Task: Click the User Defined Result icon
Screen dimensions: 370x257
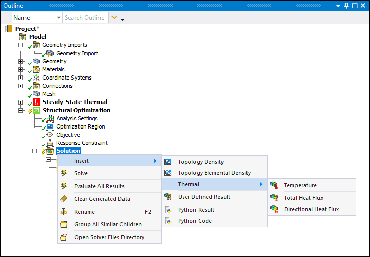Action: pyautogui.click(x=168, y=197)
